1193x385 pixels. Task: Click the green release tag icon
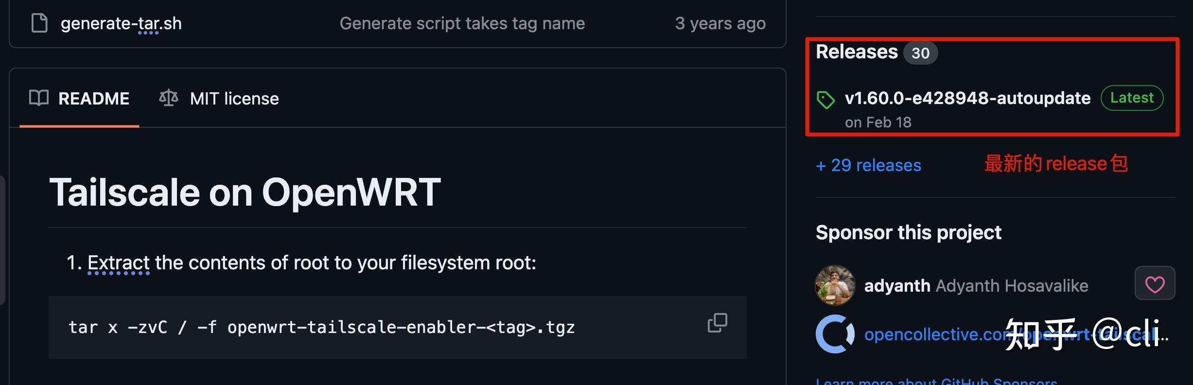[x=825, y=100]
